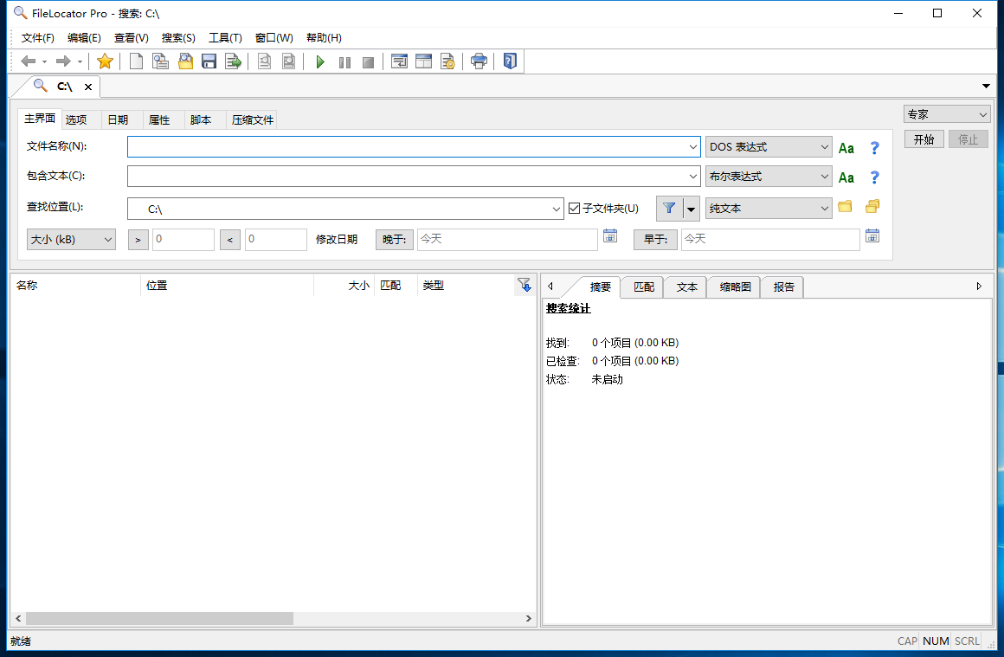This screenshot has width=1004, height=657.
Task: Open the search location dropdown arrow
Action: (x=557, y=209)
